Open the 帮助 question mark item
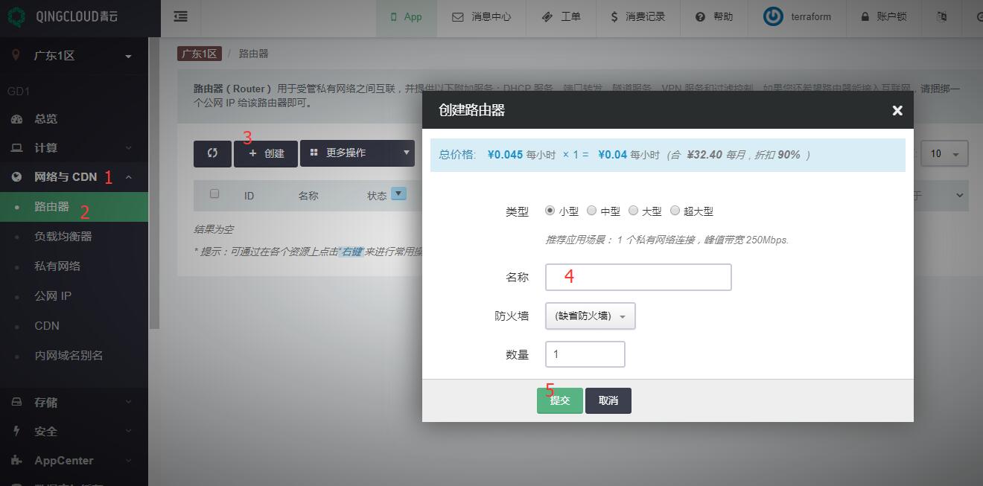 (x=714, y=16)
